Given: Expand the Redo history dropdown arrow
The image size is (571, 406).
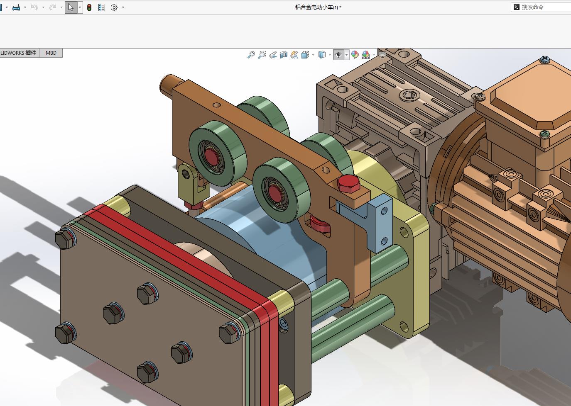Looking at the screenshot, I should (61, 7).
